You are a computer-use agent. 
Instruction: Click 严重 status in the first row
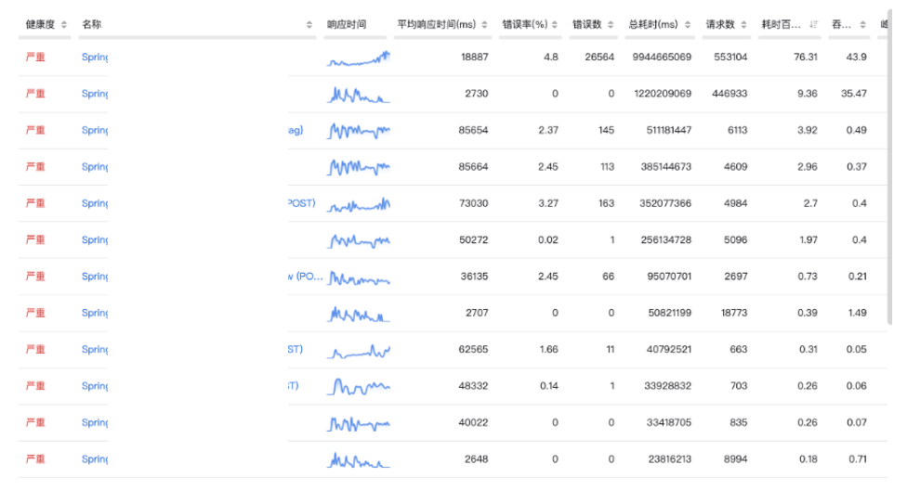click(x=35, y=58)
